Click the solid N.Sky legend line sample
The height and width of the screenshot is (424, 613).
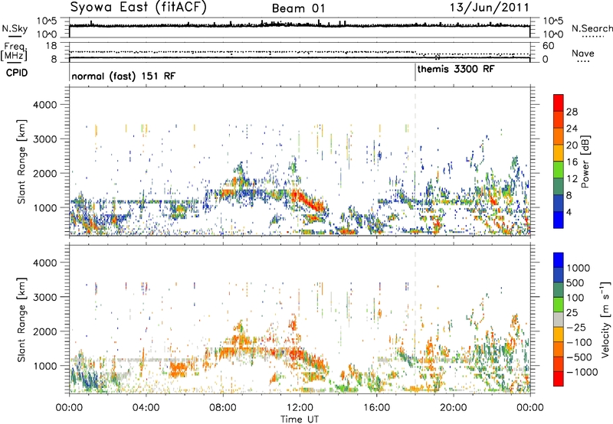15,37
